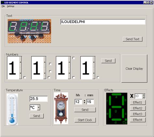This screenshot has width=154, height=137.
Task: Click the LED display photo thumbnail
Action: [x=29, y=31]
